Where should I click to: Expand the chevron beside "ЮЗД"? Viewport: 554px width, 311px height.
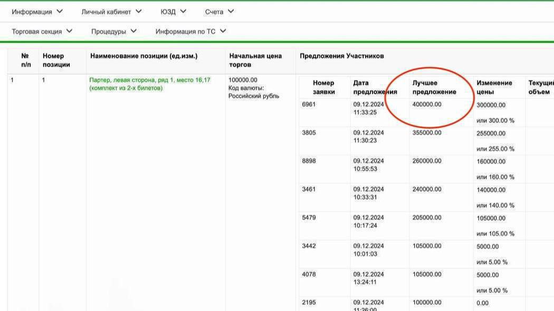tap(183, 12)
